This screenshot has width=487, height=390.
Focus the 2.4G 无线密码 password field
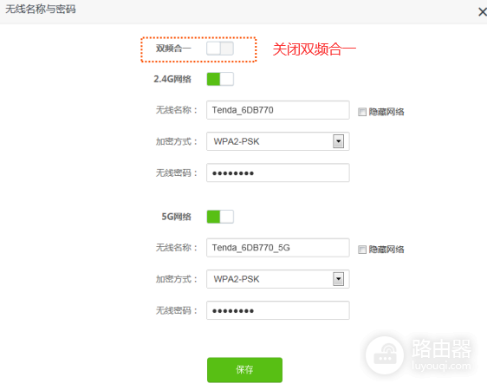277,172
